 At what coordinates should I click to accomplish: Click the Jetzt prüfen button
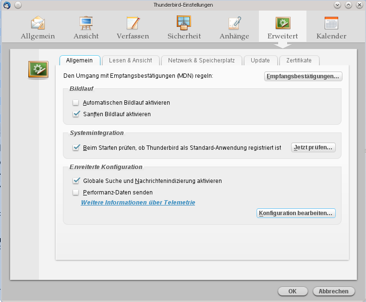click(313, 147)
